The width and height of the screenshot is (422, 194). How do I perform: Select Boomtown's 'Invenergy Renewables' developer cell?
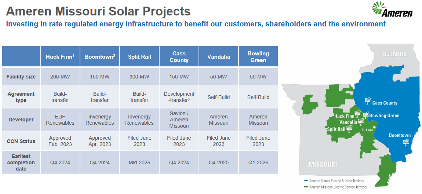100,120
